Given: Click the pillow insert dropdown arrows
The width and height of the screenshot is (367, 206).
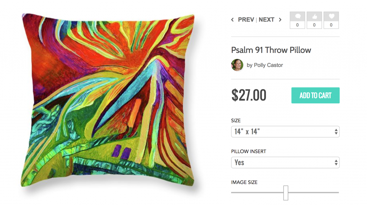Looking at the screenshot, I should tap(336, 162).
